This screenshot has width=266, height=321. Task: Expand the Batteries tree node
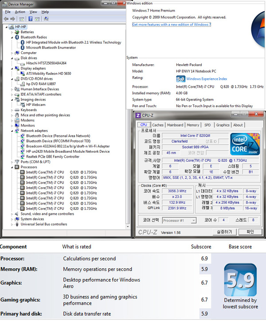tap(12, 32)
